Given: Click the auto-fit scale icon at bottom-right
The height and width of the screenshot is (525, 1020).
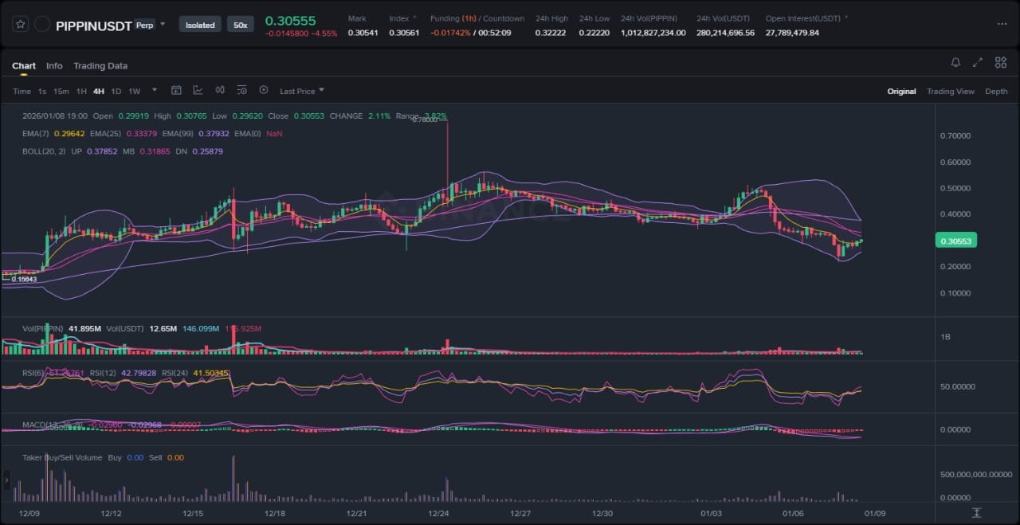Looking at the screenshot, I should click(977, 512).
